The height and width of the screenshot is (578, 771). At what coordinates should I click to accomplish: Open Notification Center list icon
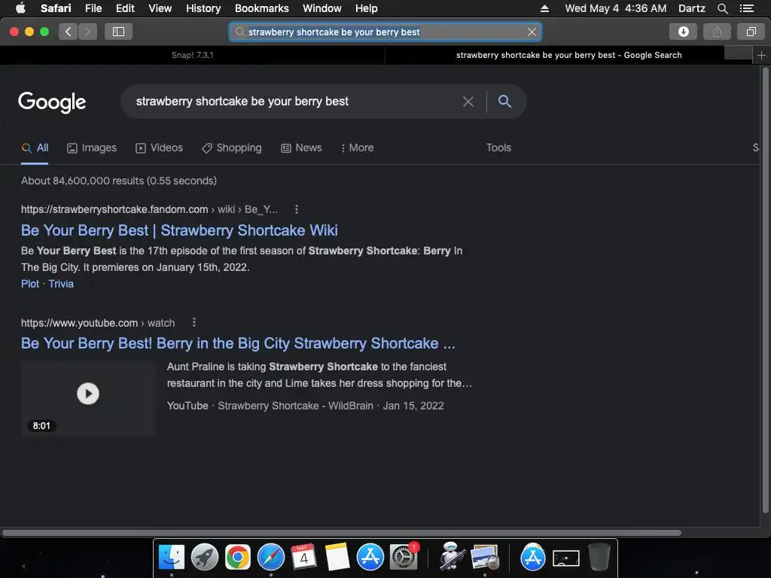click(747, 8)
